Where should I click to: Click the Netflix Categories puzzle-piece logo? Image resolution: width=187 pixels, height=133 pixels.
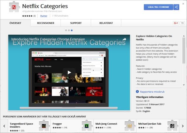coord(14,7)
